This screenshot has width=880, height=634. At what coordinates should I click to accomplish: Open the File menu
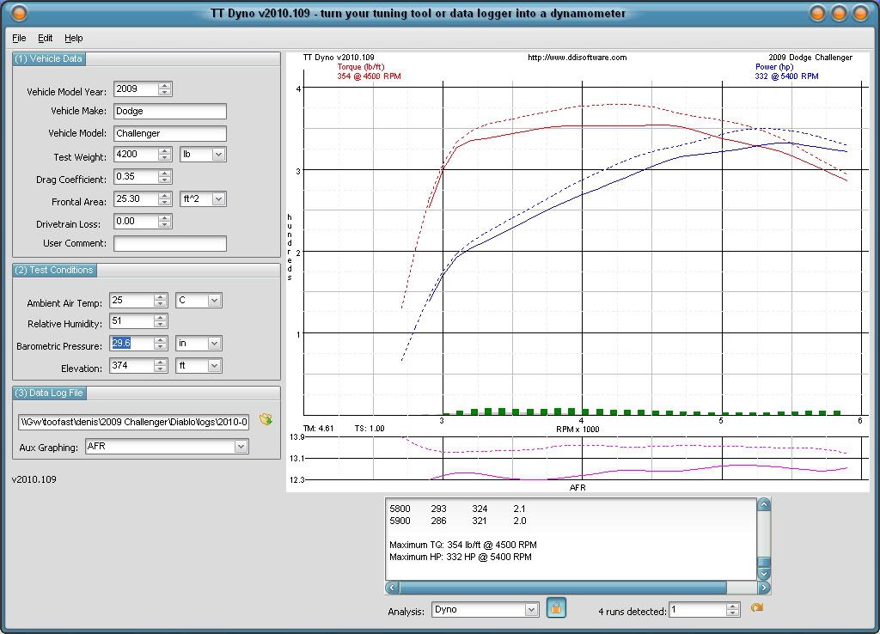coord(18,38)
